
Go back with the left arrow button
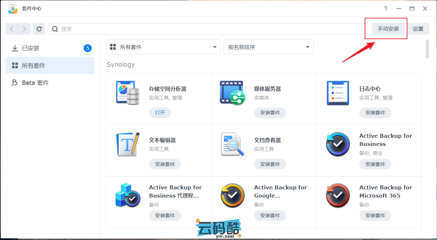(x=12, y=29)
